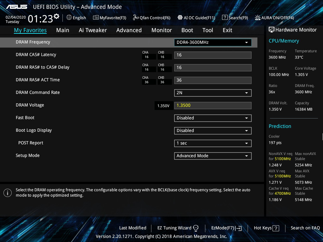The height and width of the screenshot is (242, 323).
Task: Click Last Modified button
Action: 133,228
